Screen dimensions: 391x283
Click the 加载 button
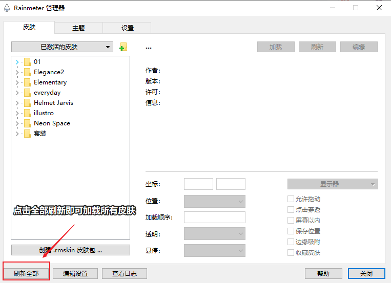pyautogui.click(x=276, y=47)
